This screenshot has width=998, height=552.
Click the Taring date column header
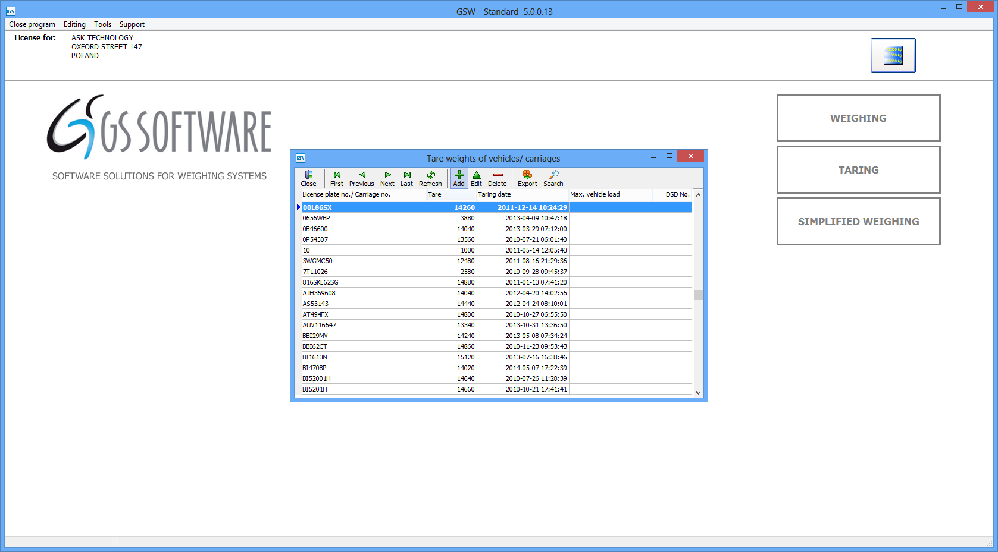coord(495,194)
